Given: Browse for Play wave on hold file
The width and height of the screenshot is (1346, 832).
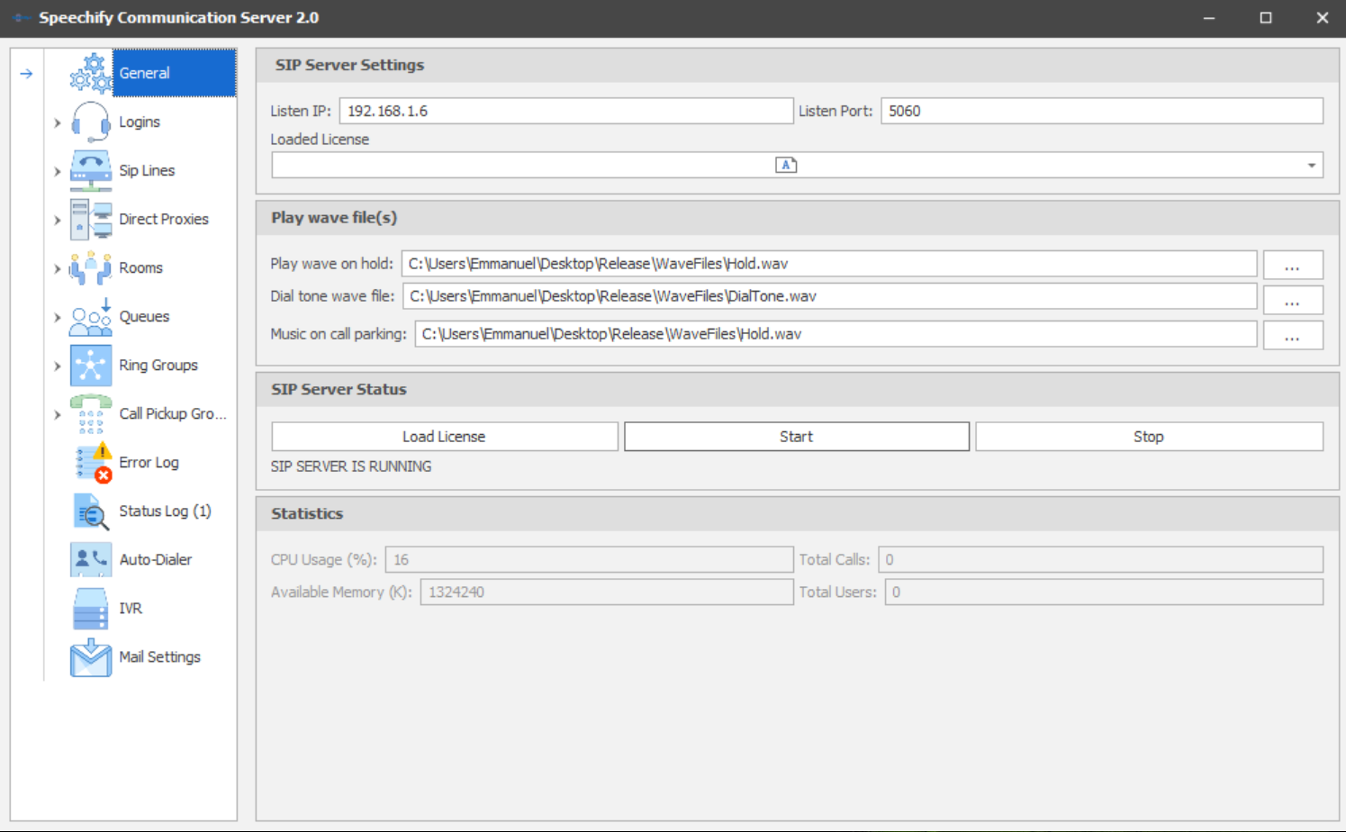Looking at the screenshot, I should (x=1293, y=265).
